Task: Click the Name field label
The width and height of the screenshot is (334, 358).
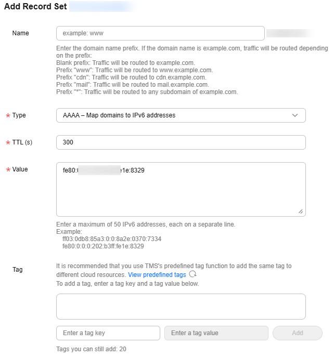Action: pyautogui.click(x=21, y=33)
